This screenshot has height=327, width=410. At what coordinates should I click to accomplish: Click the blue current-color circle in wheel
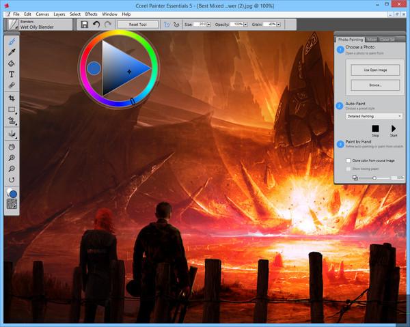[x=94, y=68]
